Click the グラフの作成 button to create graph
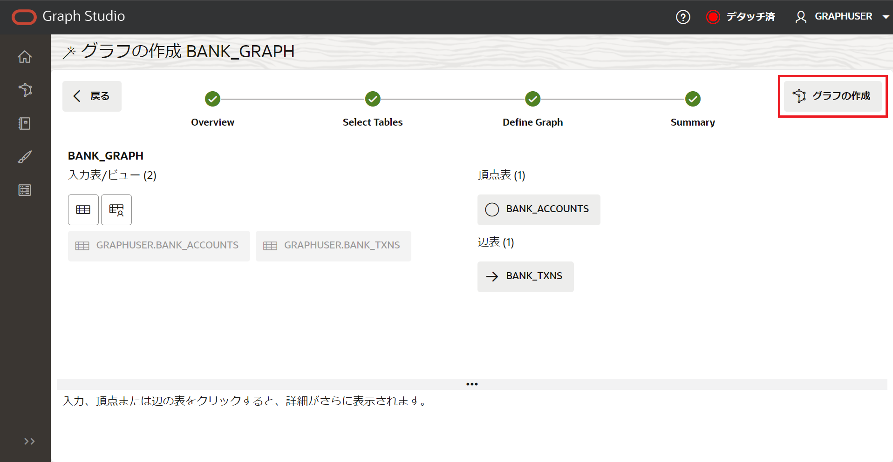Viewport: 893px width, 462px height. [x=832, y=96]
